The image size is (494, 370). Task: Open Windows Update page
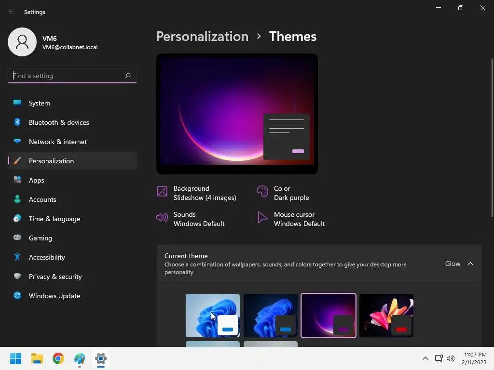(x=72, y=296)
